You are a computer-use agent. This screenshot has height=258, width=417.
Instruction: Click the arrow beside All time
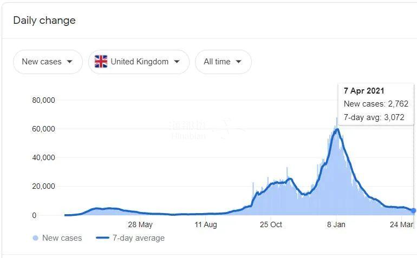coord(238,62)
